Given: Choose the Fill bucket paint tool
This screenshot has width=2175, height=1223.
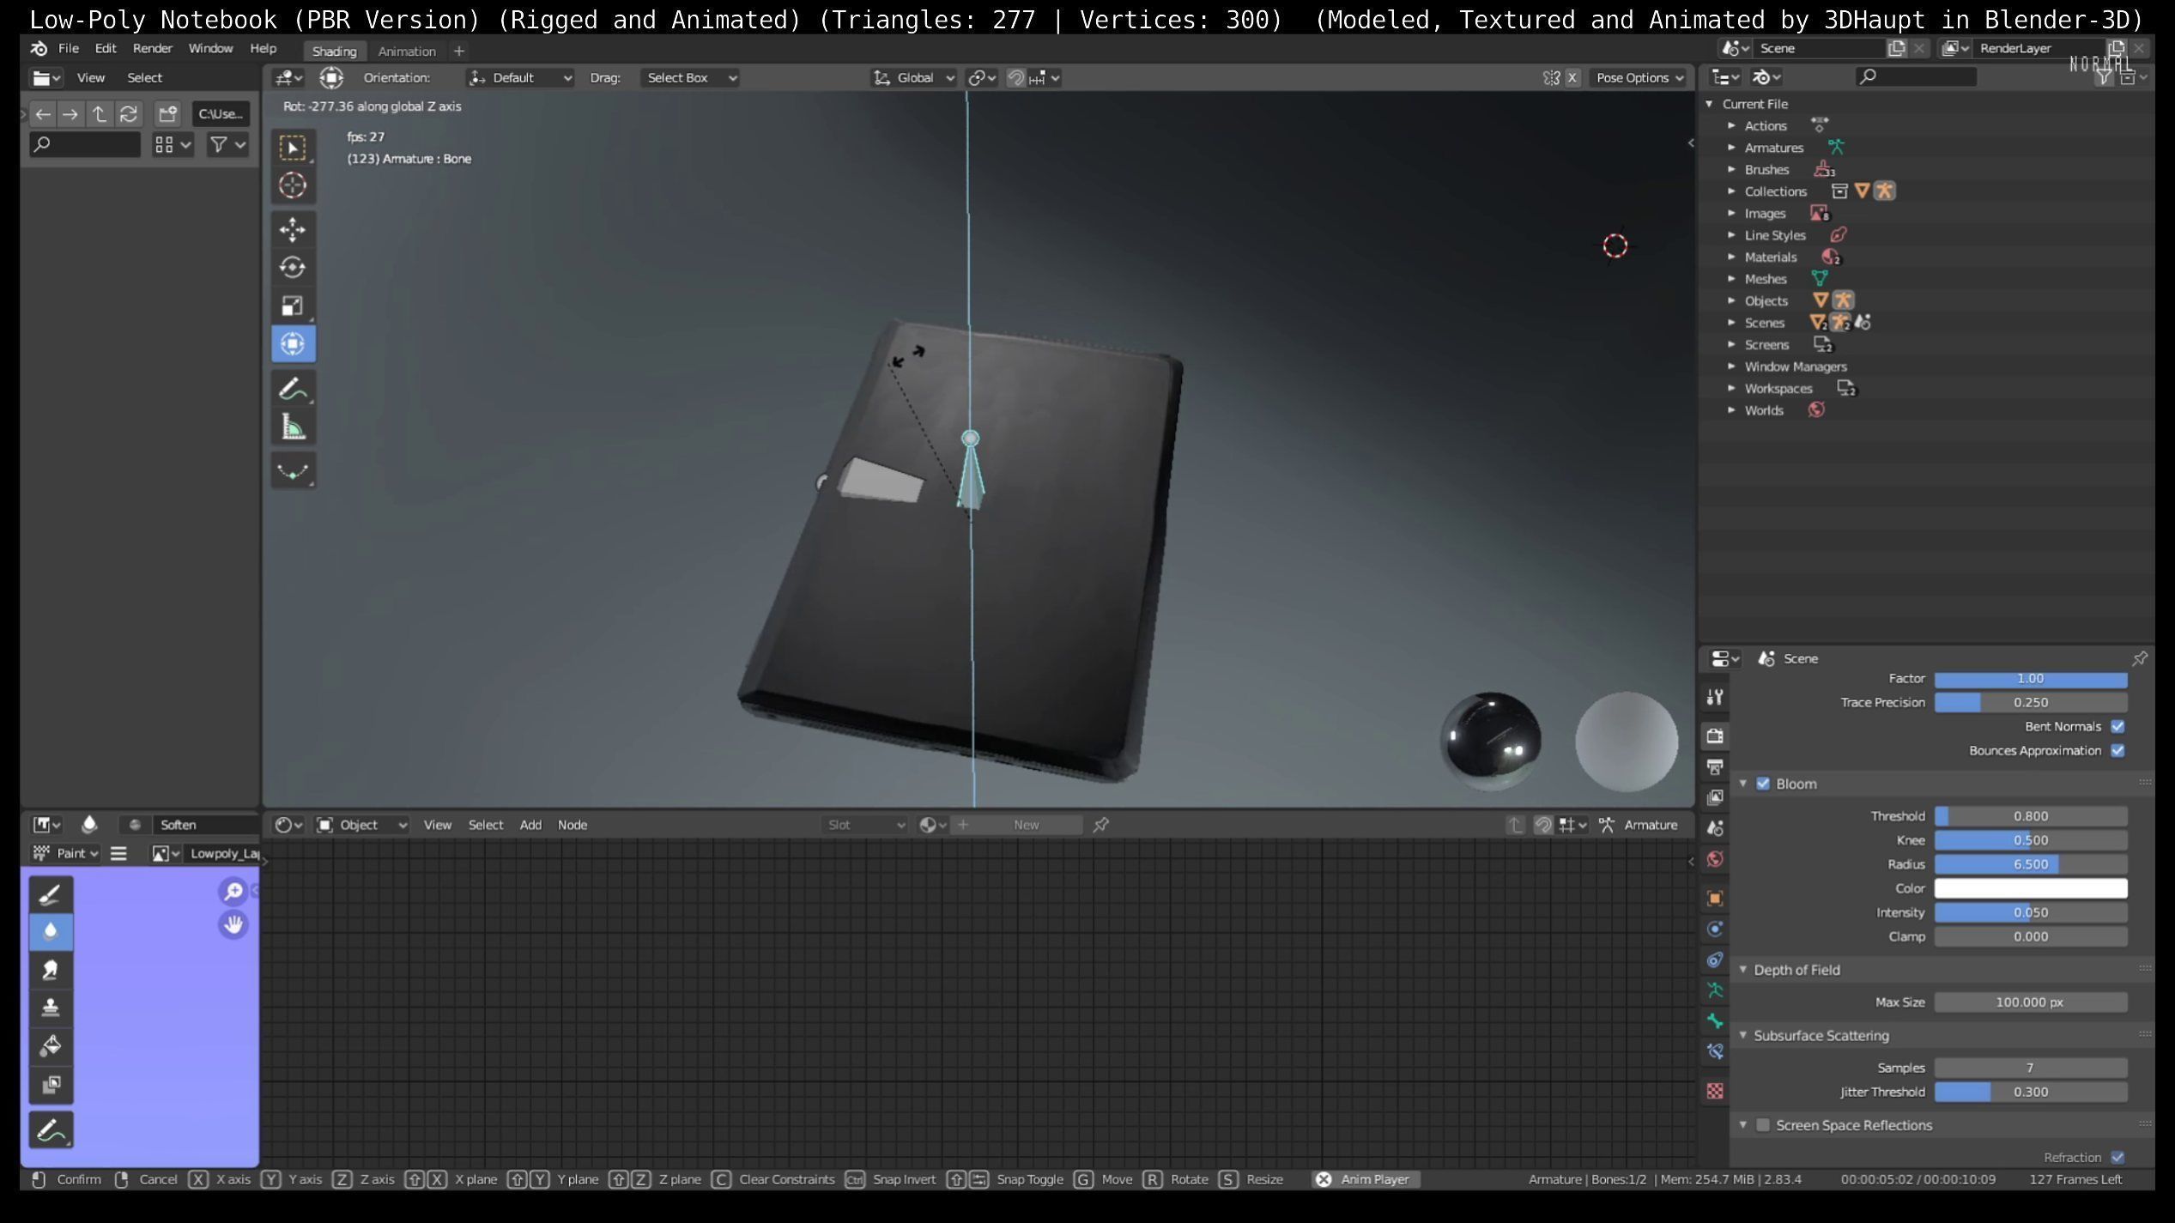Looking at the screenshot, I should point(51,1045).
